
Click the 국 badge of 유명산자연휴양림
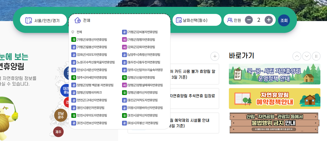(74, 40)
